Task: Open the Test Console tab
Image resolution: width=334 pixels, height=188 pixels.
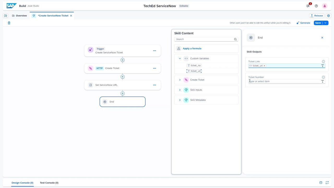Action: point(49,183)
